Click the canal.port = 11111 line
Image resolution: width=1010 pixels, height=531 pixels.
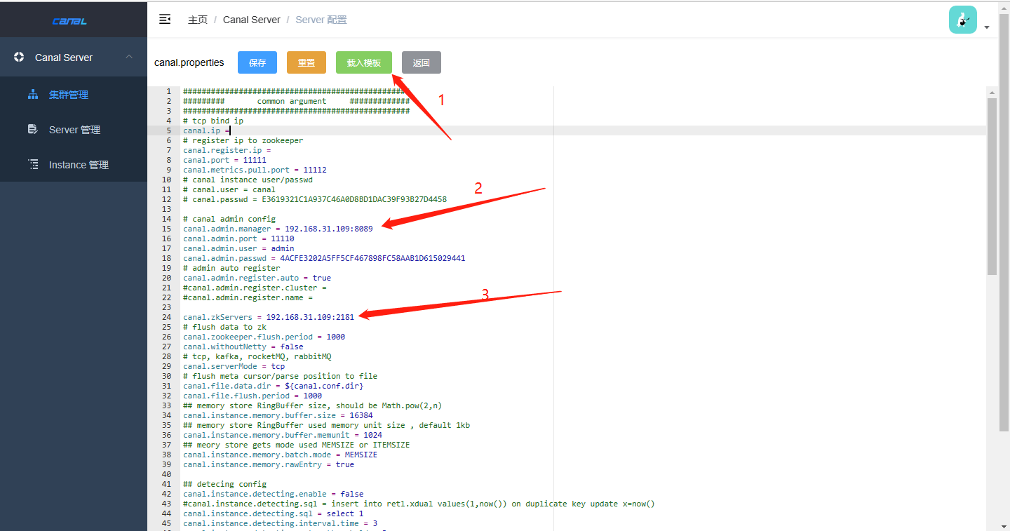tap(224, 160)
